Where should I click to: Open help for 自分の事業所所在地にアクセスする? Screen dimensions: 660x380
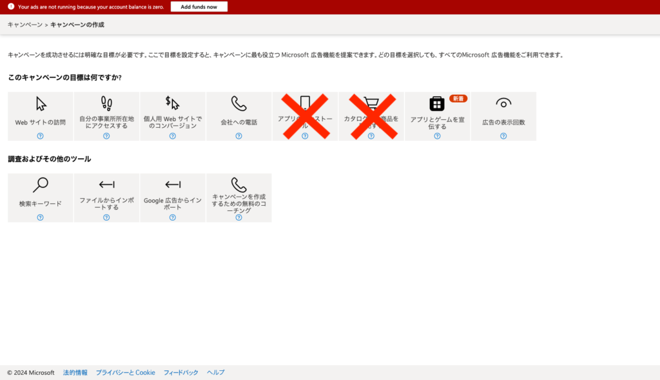[x=106, y=136]
